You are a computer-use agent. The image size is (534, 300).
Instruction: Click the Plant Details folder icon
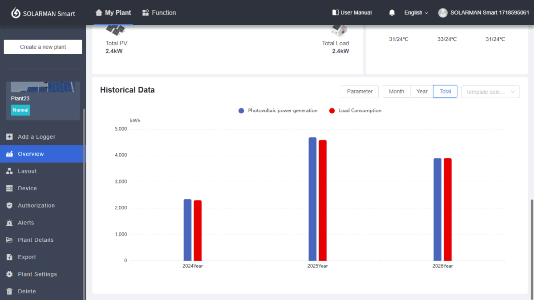[9, 240]
